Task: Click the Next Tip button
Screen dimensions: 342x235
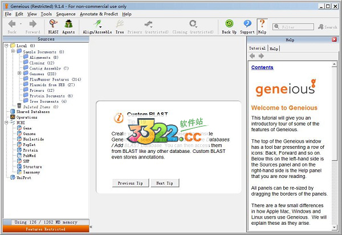Action: (165, 183)
